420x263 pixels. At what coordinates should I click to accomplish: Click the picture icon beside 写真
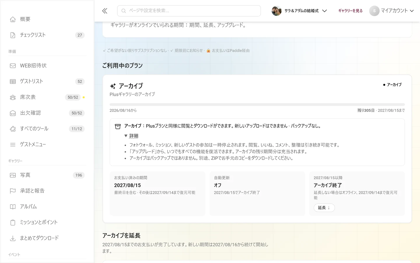[13, 175]
